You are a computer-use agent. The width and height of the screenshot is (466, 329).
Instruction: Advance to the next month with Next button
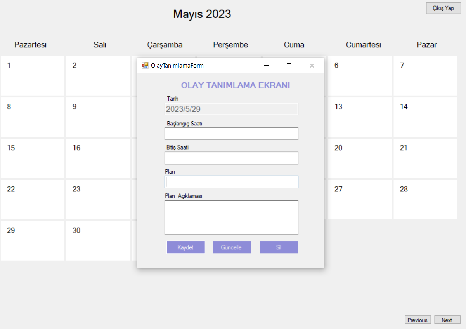click(447, 320)
